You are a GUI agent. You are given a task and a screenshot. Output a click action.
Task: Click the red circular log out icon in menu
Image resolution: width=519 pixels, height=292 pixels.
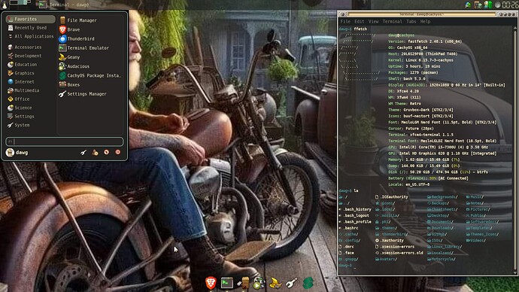coord(118,152)
